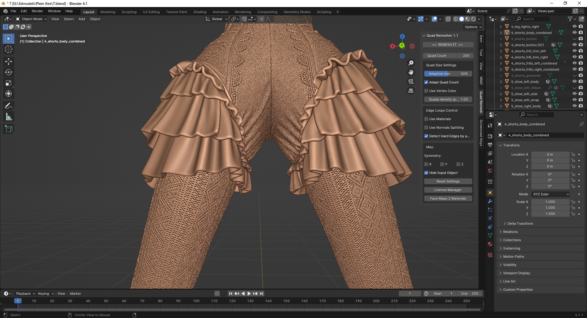Uncheck the Hide Input Object option
587x318 pixels.
(x=426, y=173)
